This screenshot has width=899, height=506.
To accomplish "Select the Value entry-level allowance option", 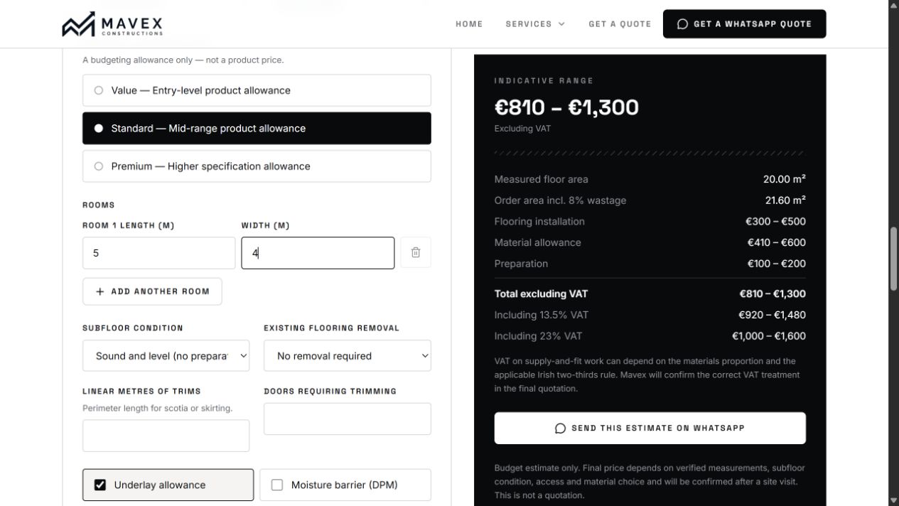I will point(257,90).
